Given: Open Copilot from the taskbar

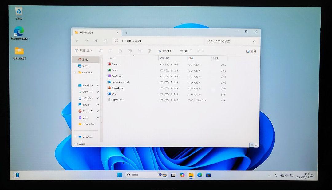Looking at the screenshot, I should pos(182,175).
